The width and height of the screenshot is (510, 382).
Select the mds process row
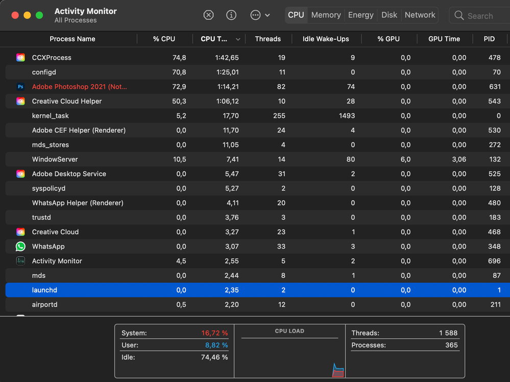pos(258,276)
